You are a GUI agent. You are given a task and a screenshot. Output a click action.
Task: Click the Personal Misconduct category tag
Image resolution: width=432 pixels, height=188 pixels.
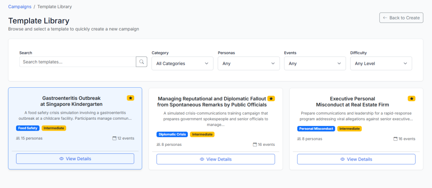pos(316,129)
